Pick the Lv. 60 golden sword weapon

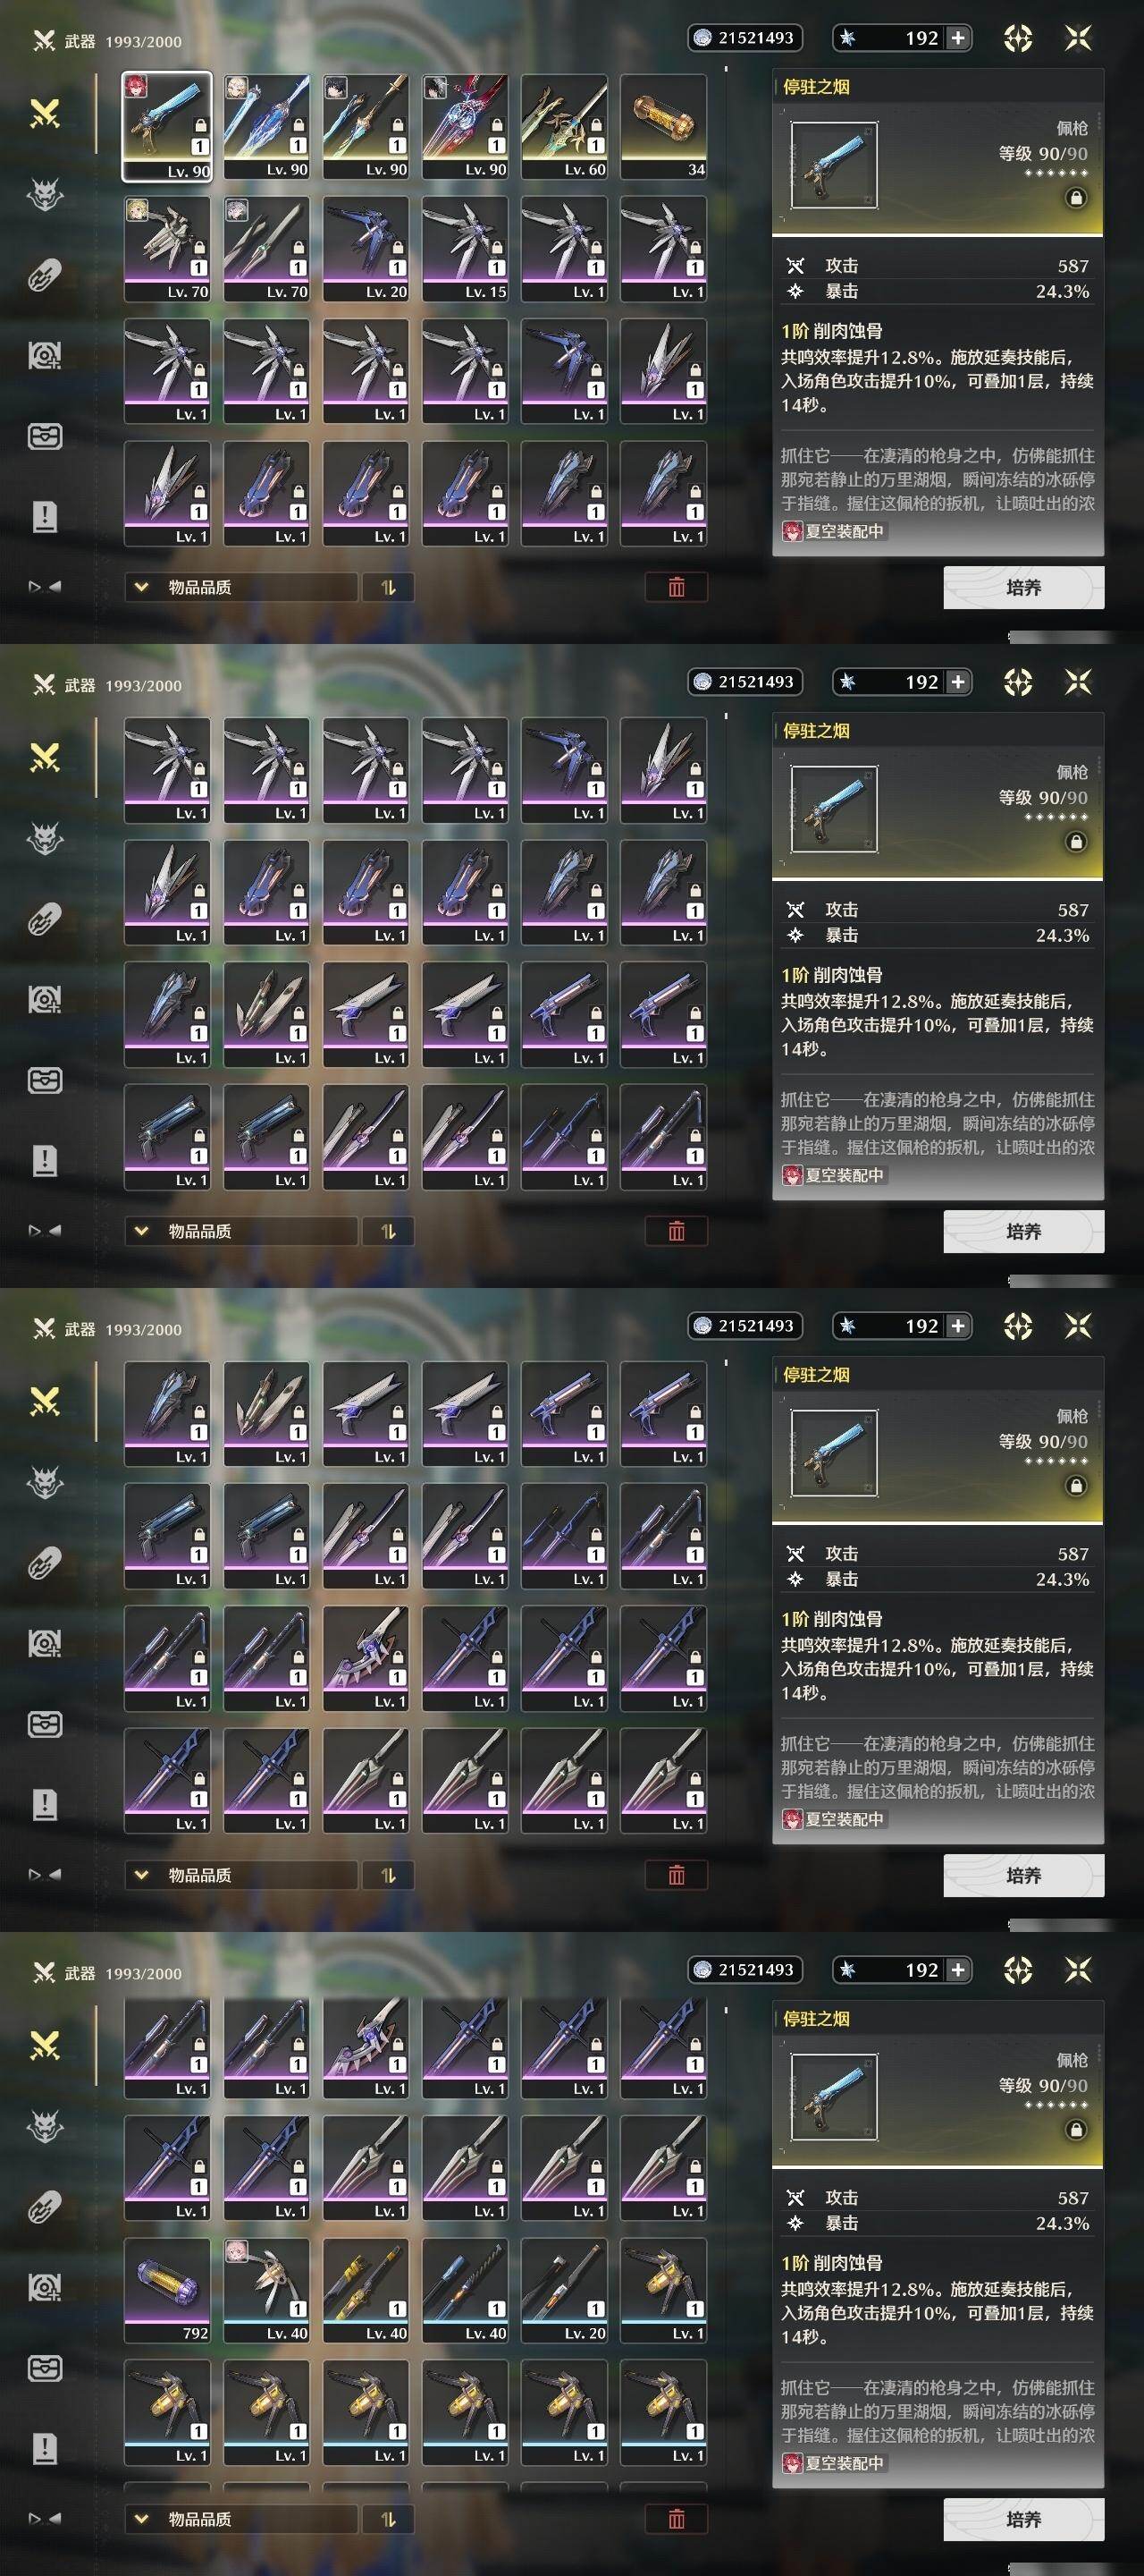tap(565, 127)
